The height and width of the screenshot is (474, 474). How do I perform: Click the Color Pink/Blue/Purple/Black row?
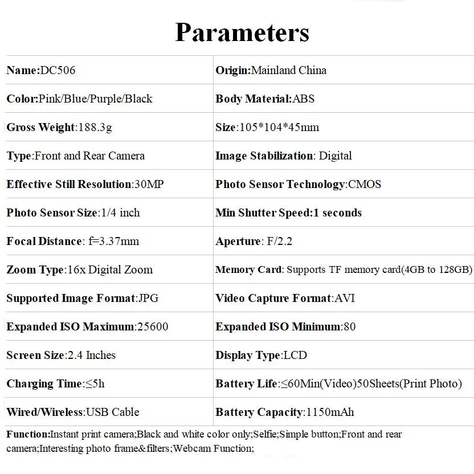[79, 99]
